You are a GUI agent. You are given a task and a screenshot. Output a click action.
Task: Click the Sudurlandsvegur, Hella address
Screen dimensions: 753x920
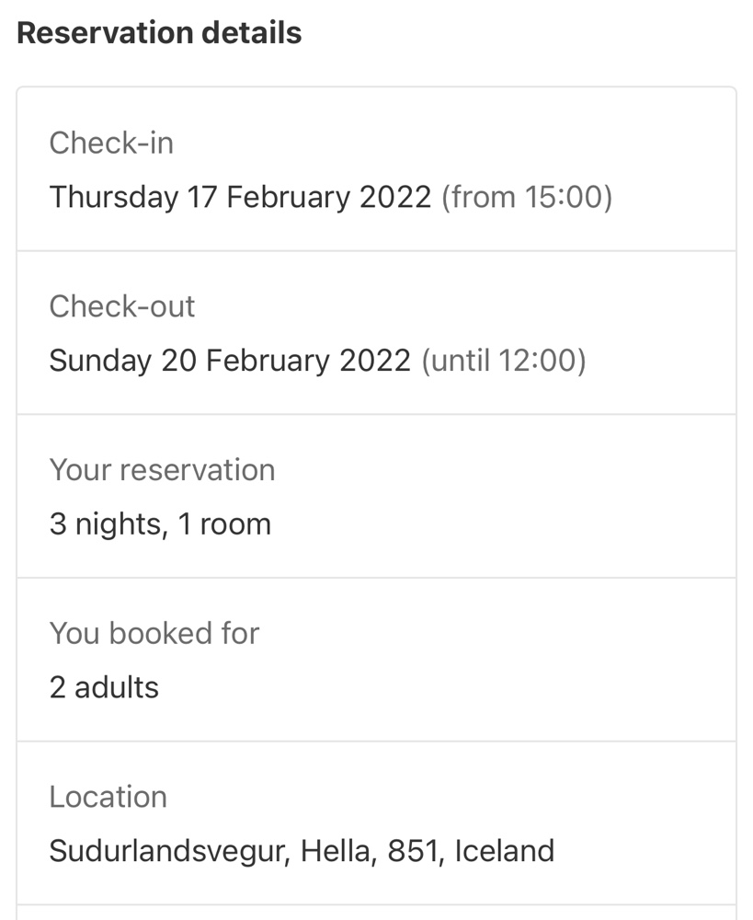point(213,851)
